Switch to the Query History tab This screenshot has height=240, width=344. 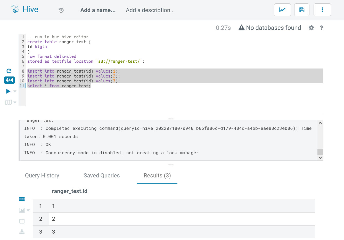click(42, 176)
